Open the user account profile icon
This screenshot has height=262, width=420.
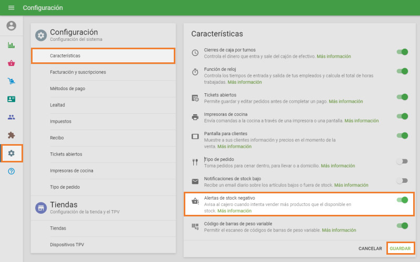point(11,26)
